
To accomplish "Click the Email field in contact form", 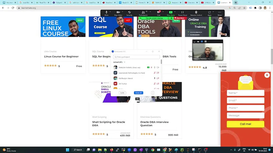I will [x=245, y=100].
